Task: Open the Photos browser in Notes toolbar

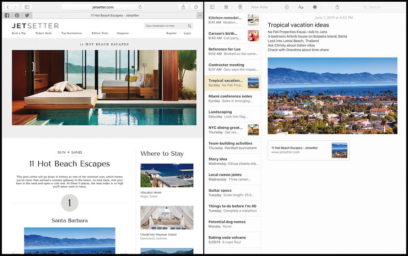Action: 315,7
